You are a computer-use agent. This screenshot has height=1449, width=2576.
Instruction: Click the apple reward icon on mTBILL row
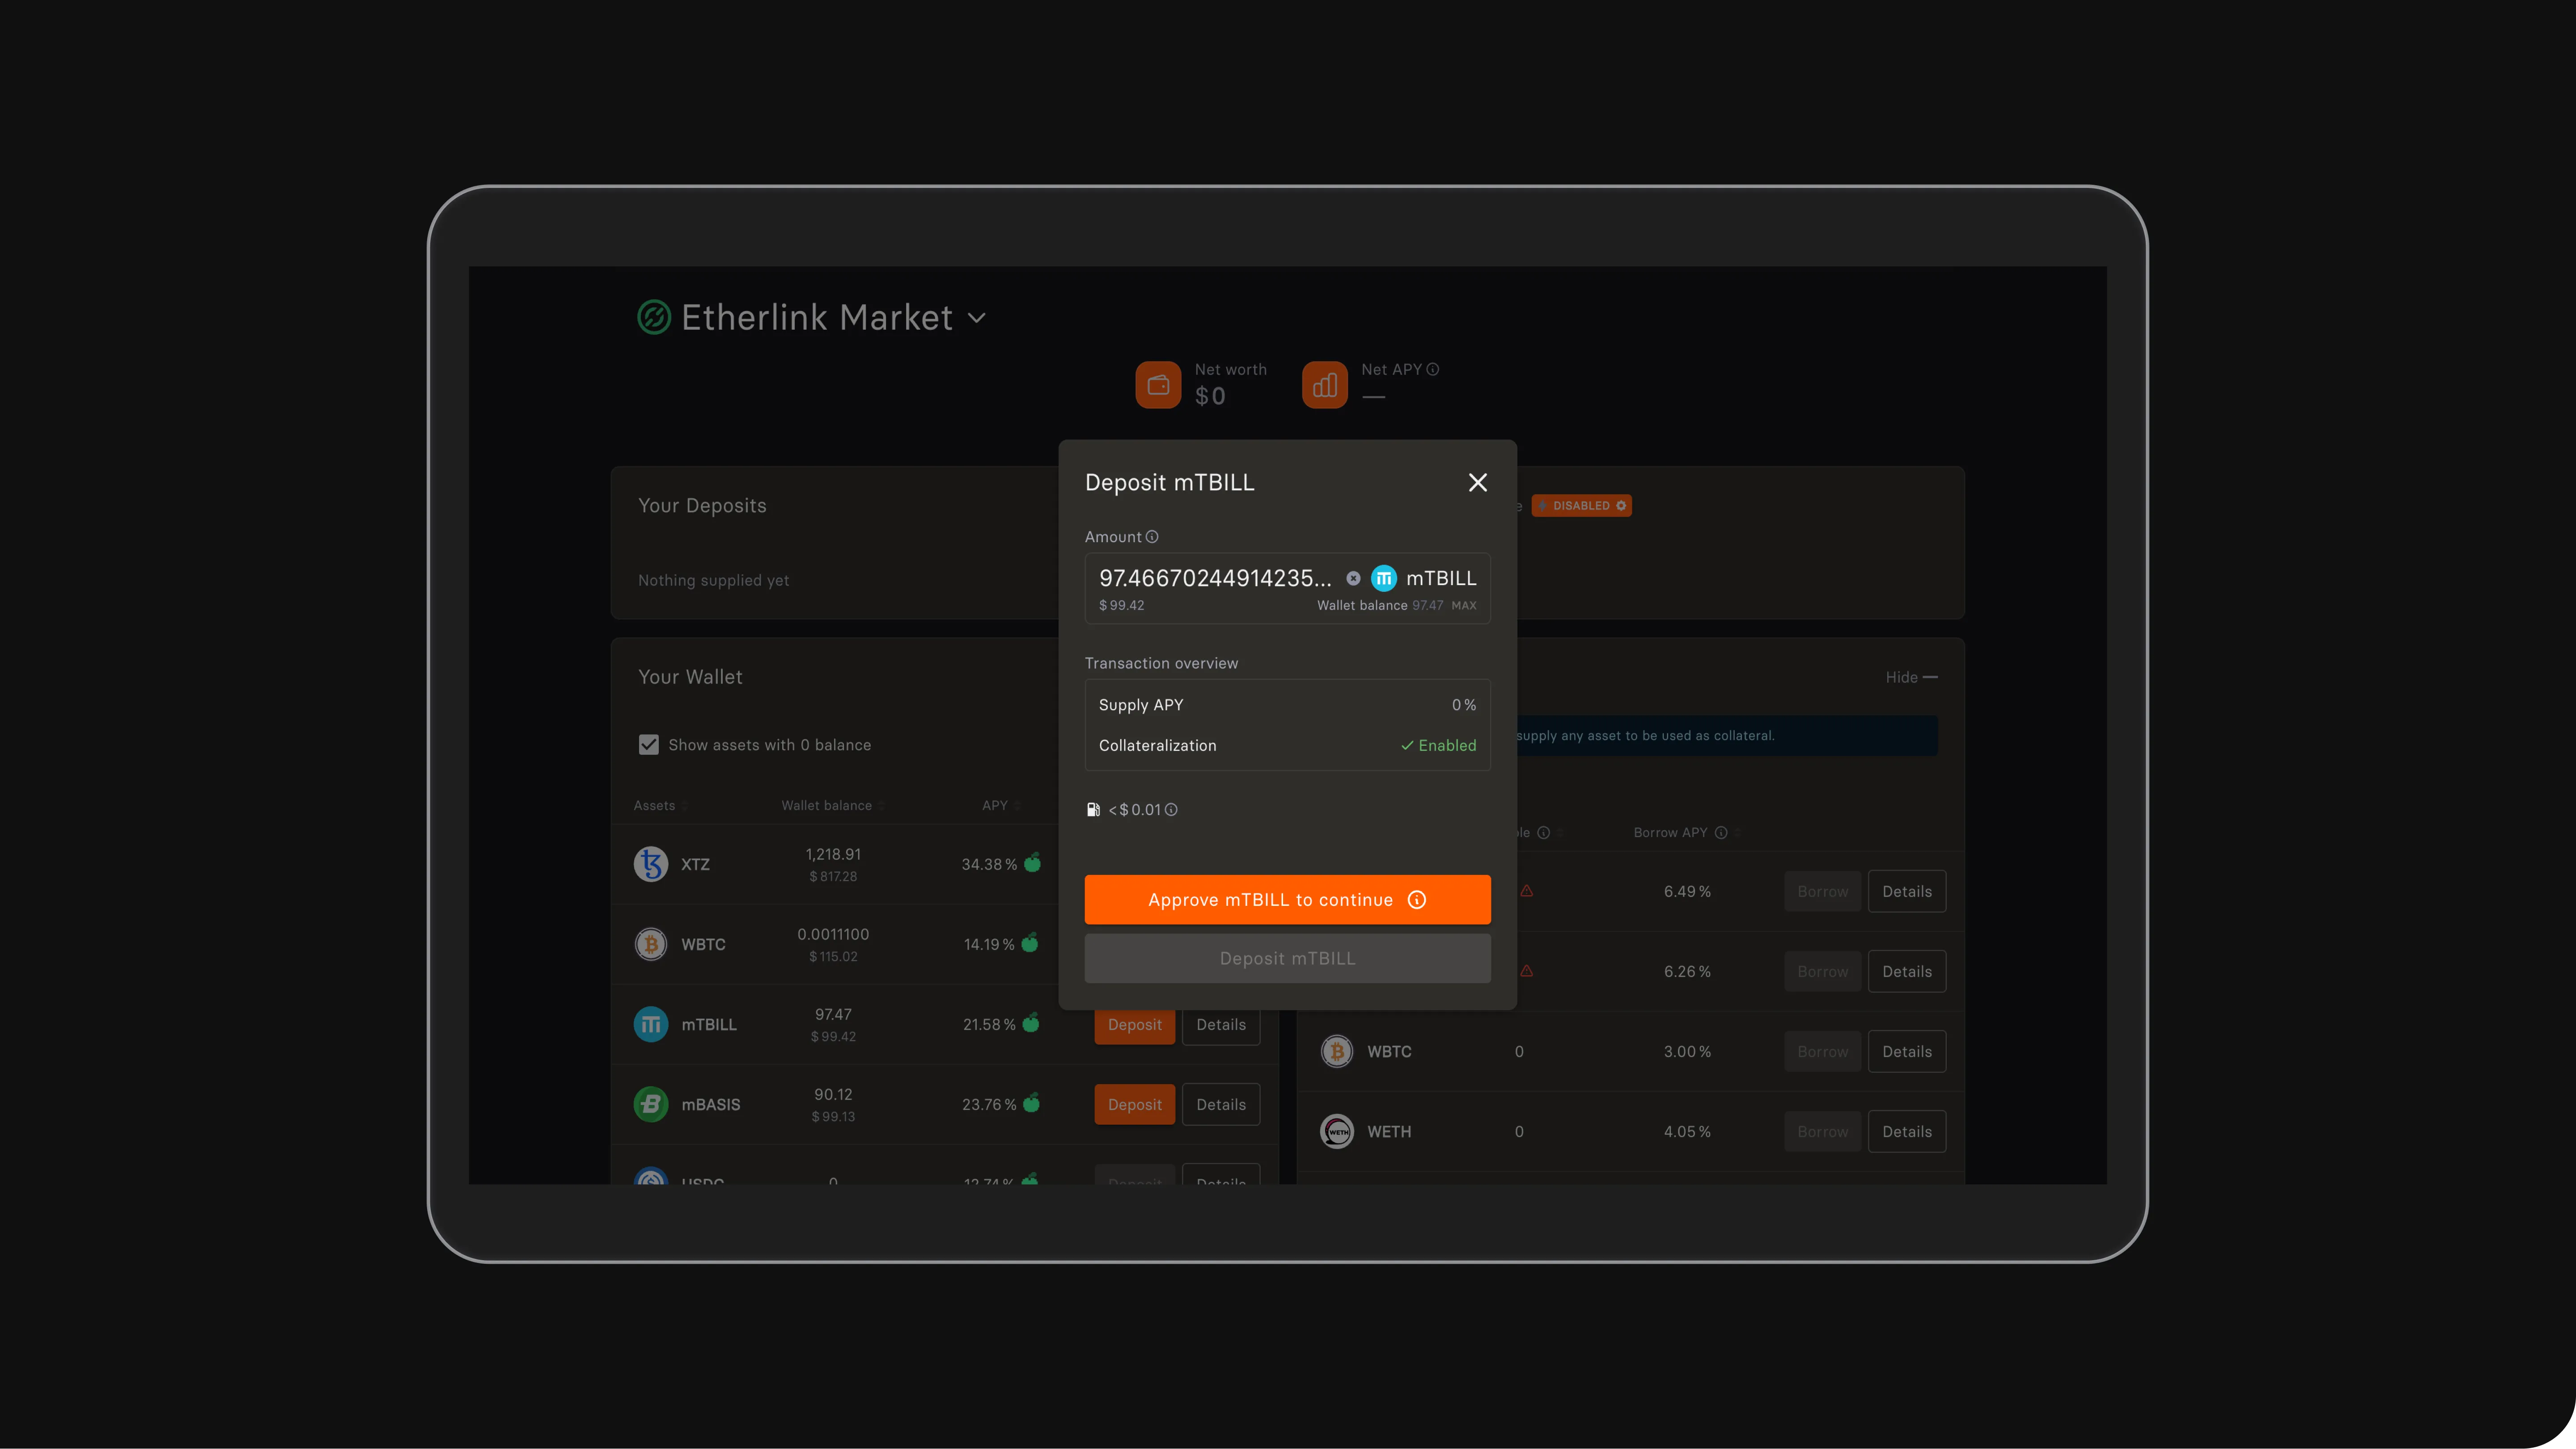(x=1031, y=1022)
